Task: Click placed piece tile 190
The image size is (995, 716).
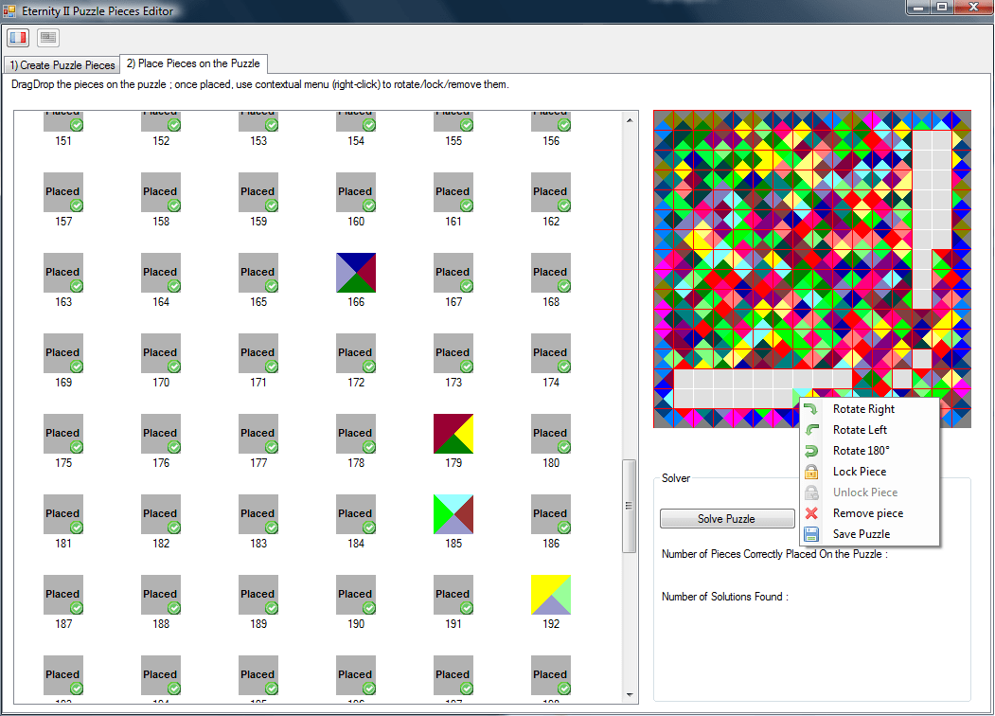Action: click(356, 595)
